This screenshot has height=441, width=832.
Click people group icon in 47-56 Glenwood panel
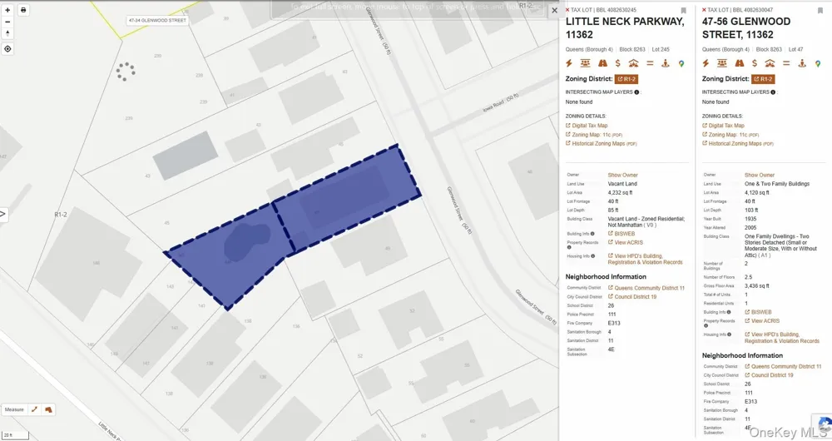pos(721,63)
